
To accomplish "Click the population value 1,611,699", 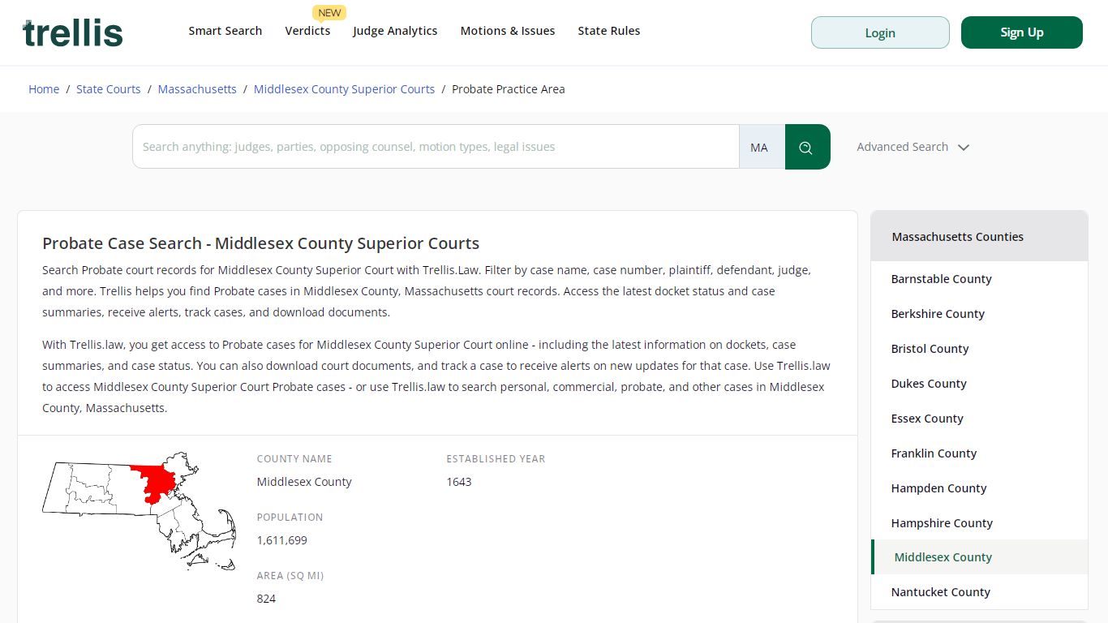I will coord(281,540).
